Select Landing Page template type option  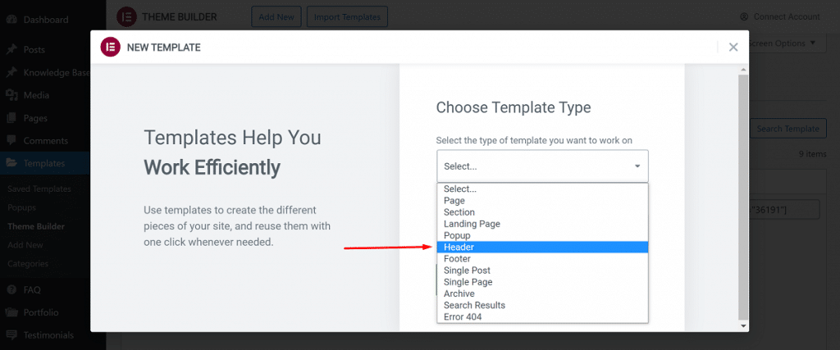(x=542, y=224)
